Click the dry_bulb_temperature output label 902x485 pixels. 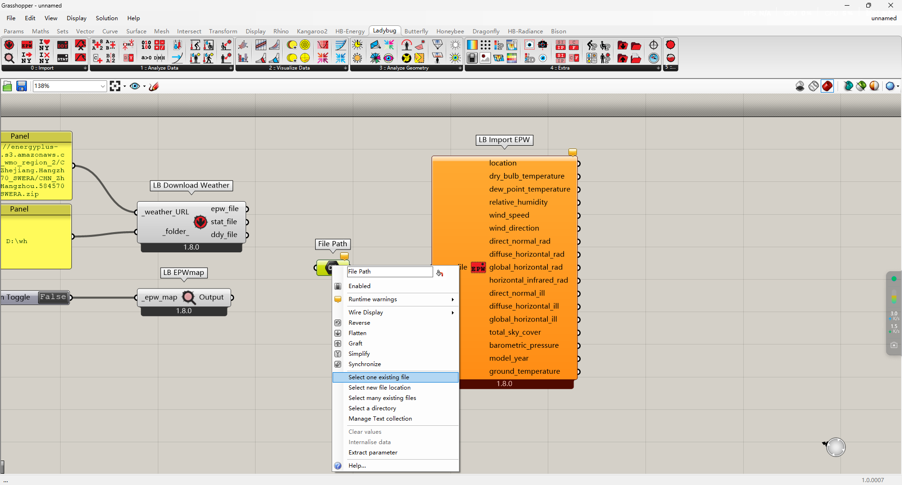tap(527, 176)
